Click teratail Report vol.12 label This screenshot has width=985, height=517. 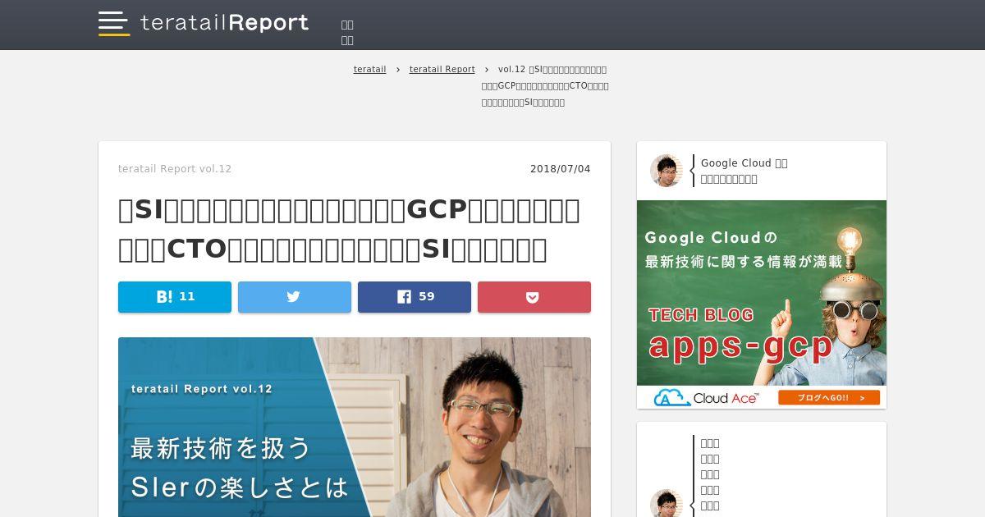coord(175,169)
